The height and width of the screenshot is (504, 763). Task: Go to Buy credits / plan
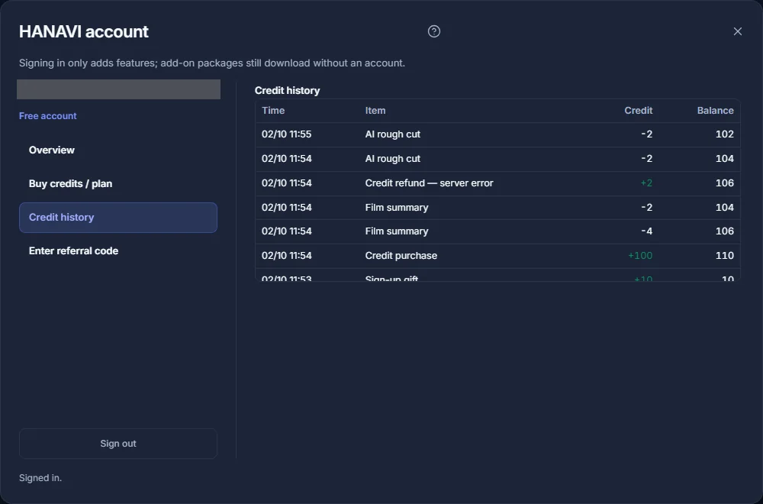(118, 183)
